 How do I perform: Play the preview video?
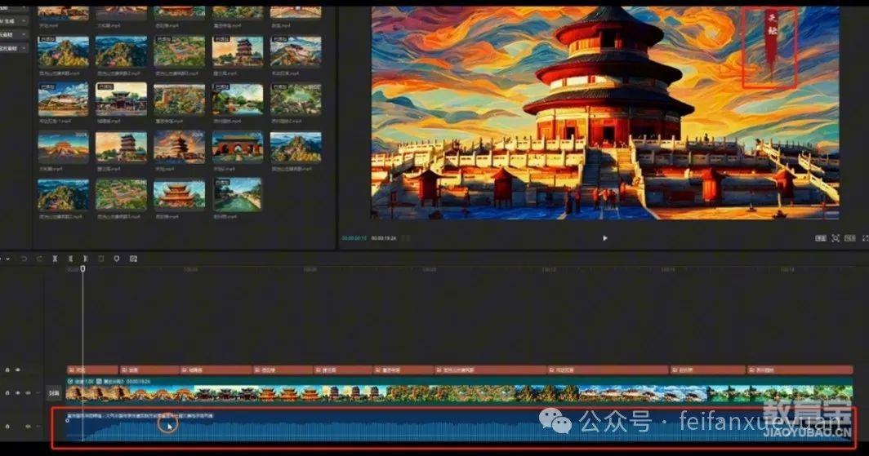[x=604, y=238]
